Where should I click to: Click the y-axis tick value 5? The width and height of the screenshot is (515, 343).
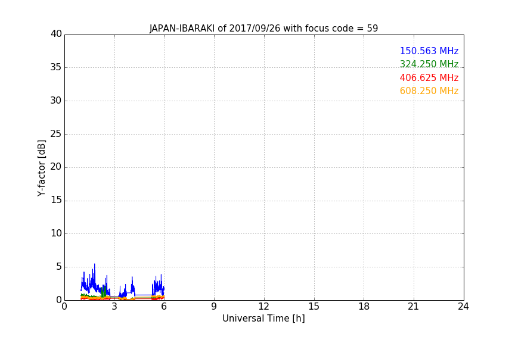[59, 267]
